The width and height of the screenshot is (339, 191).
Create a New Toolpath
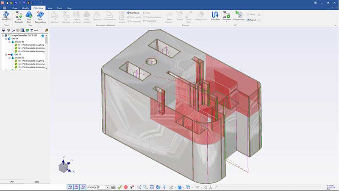pos(19,16)
